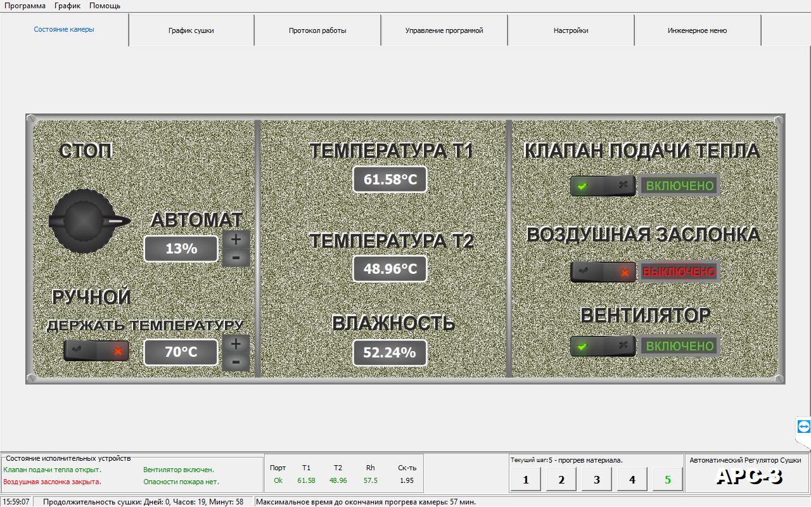Click the 13% automat value field
The image size is (811, 507).
[181, 248]
